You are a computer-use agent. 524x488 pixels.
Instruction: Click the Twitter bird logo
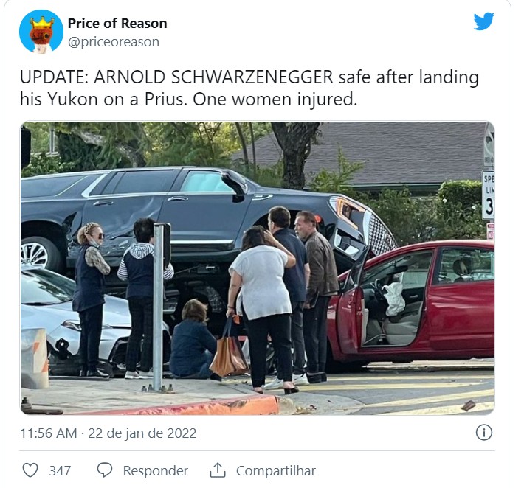click(483, 21)
